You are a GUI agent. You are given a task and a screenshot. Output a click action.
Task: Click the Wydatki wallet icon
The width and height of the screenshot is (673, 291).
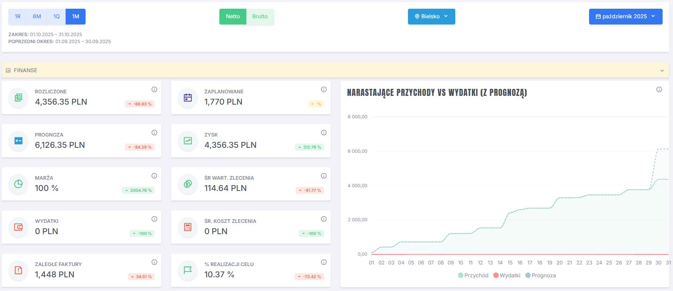click(x=18, y=227)
